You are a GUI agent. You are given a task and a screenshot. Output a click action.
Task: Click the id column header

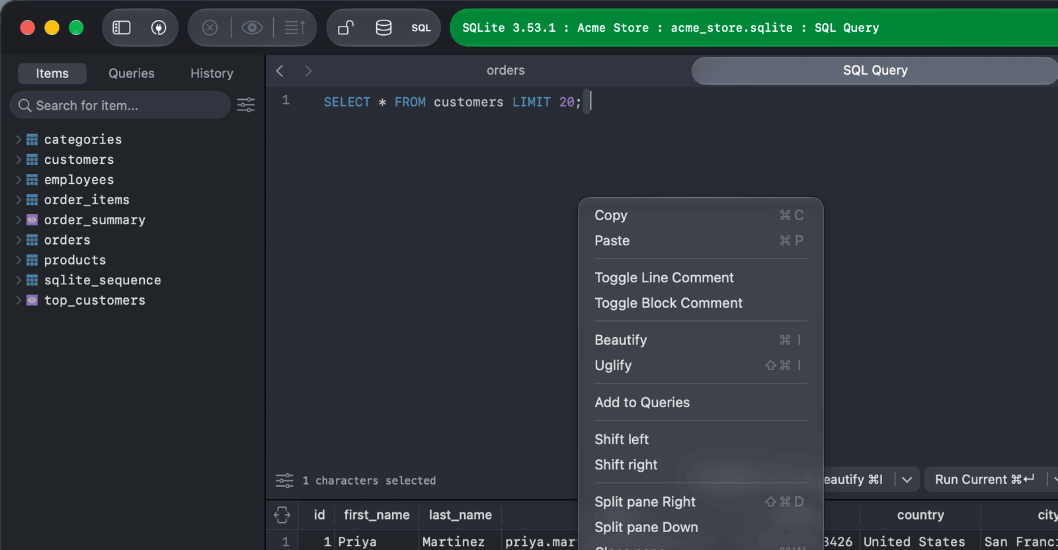coord(319,515)
